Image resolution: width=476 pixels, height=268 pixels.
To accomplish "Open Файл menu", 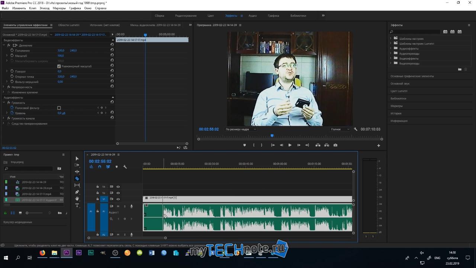I will coord(5,8).
